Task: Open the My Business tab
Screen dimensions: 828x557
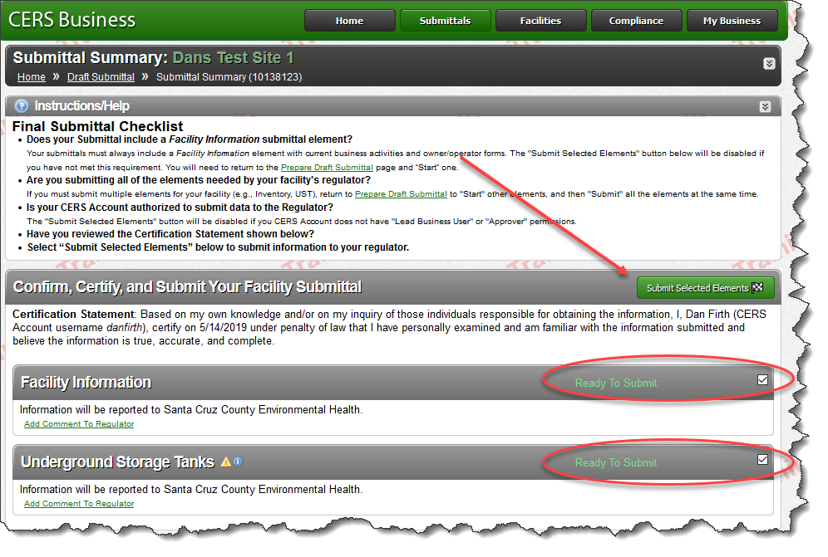Action: 732,21
